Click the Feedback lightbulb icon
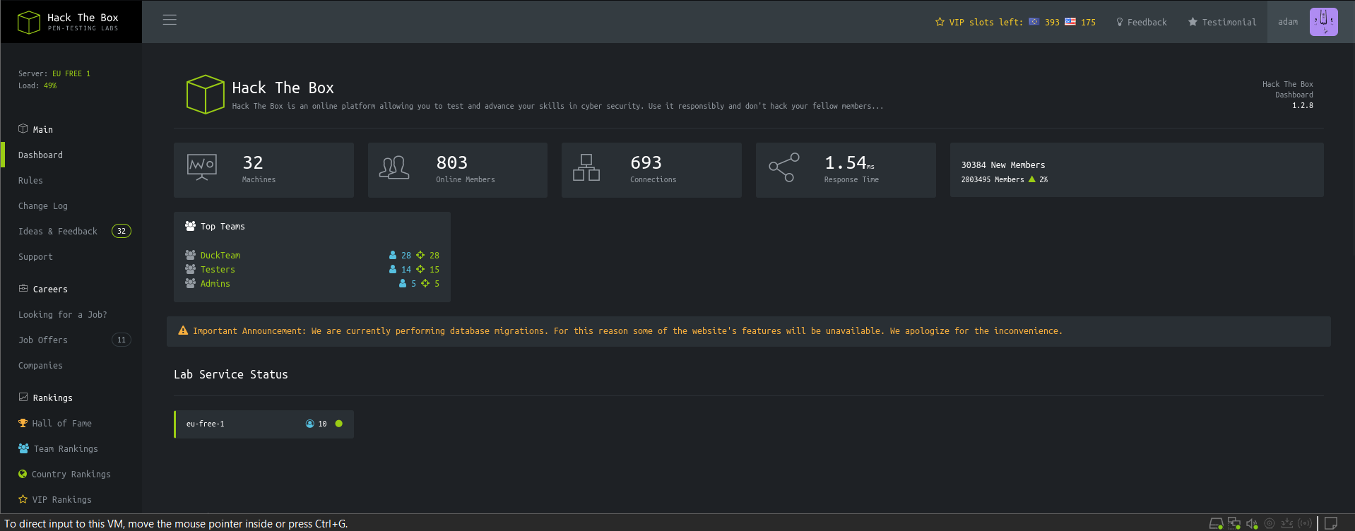This screenshot has width=1355, height=531. click(x=1119, y=22)
